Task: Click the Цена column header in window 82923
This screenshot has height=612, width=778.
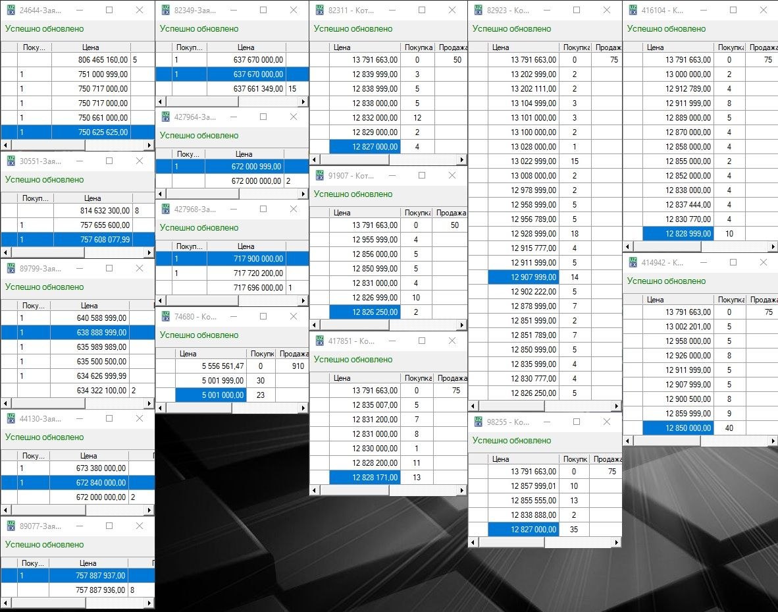Action: click(500, 47)
